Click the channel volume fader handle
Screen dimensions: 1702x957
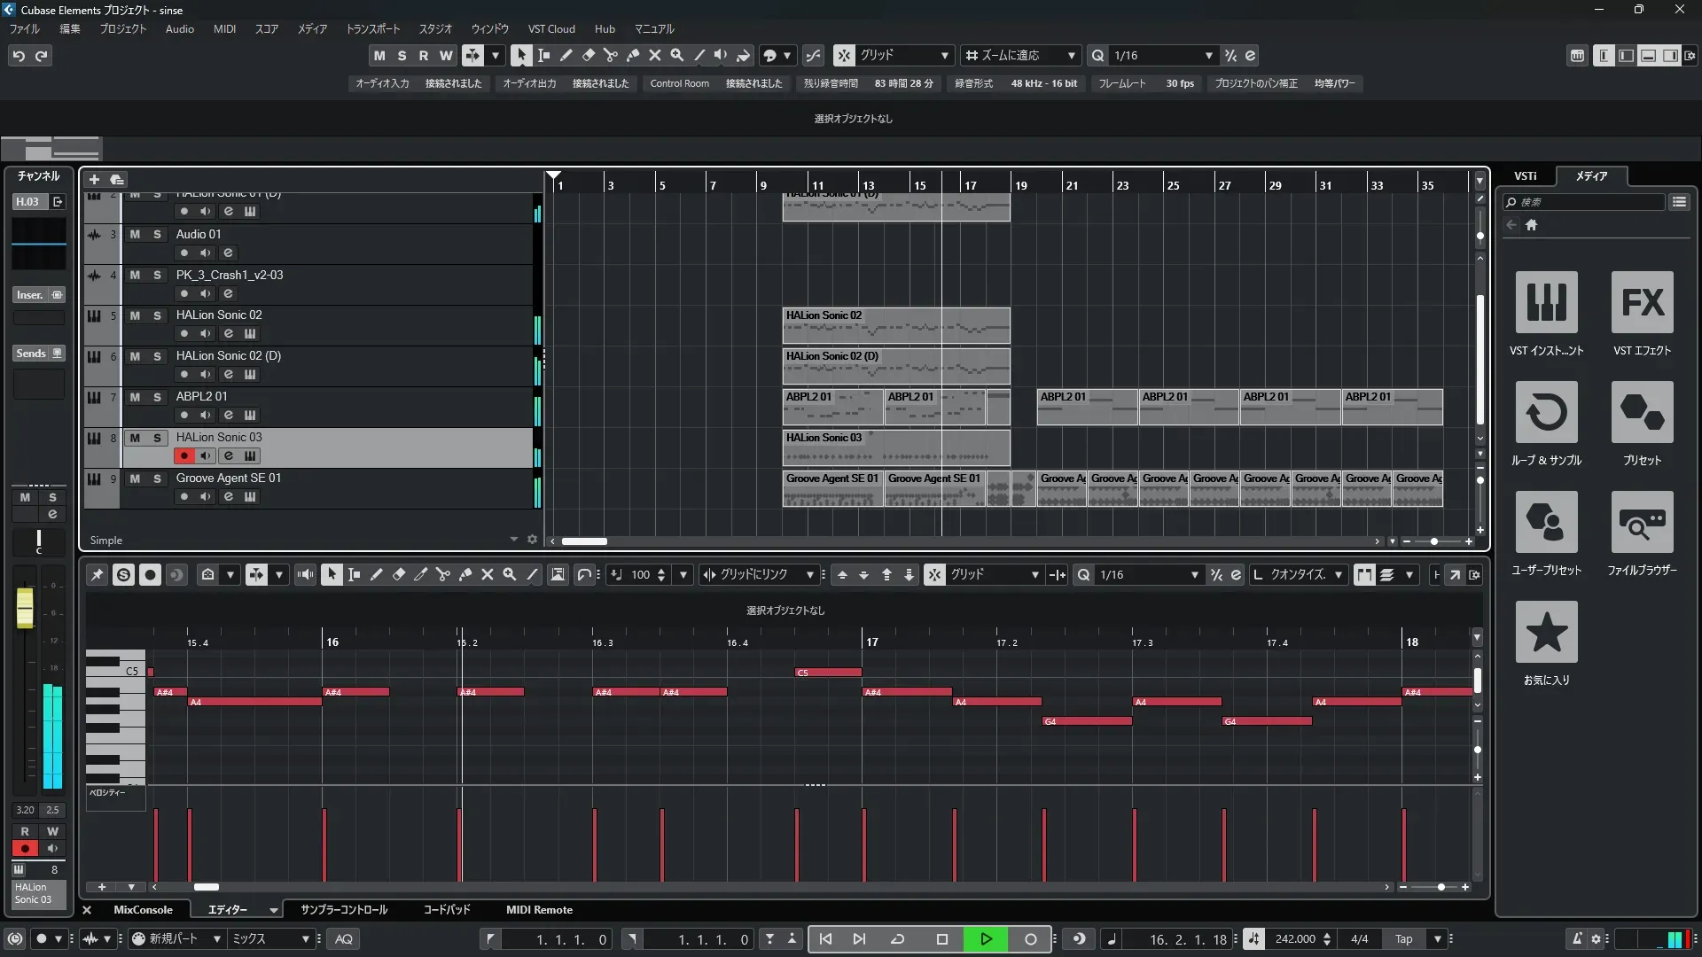click(x=25, y=608)
